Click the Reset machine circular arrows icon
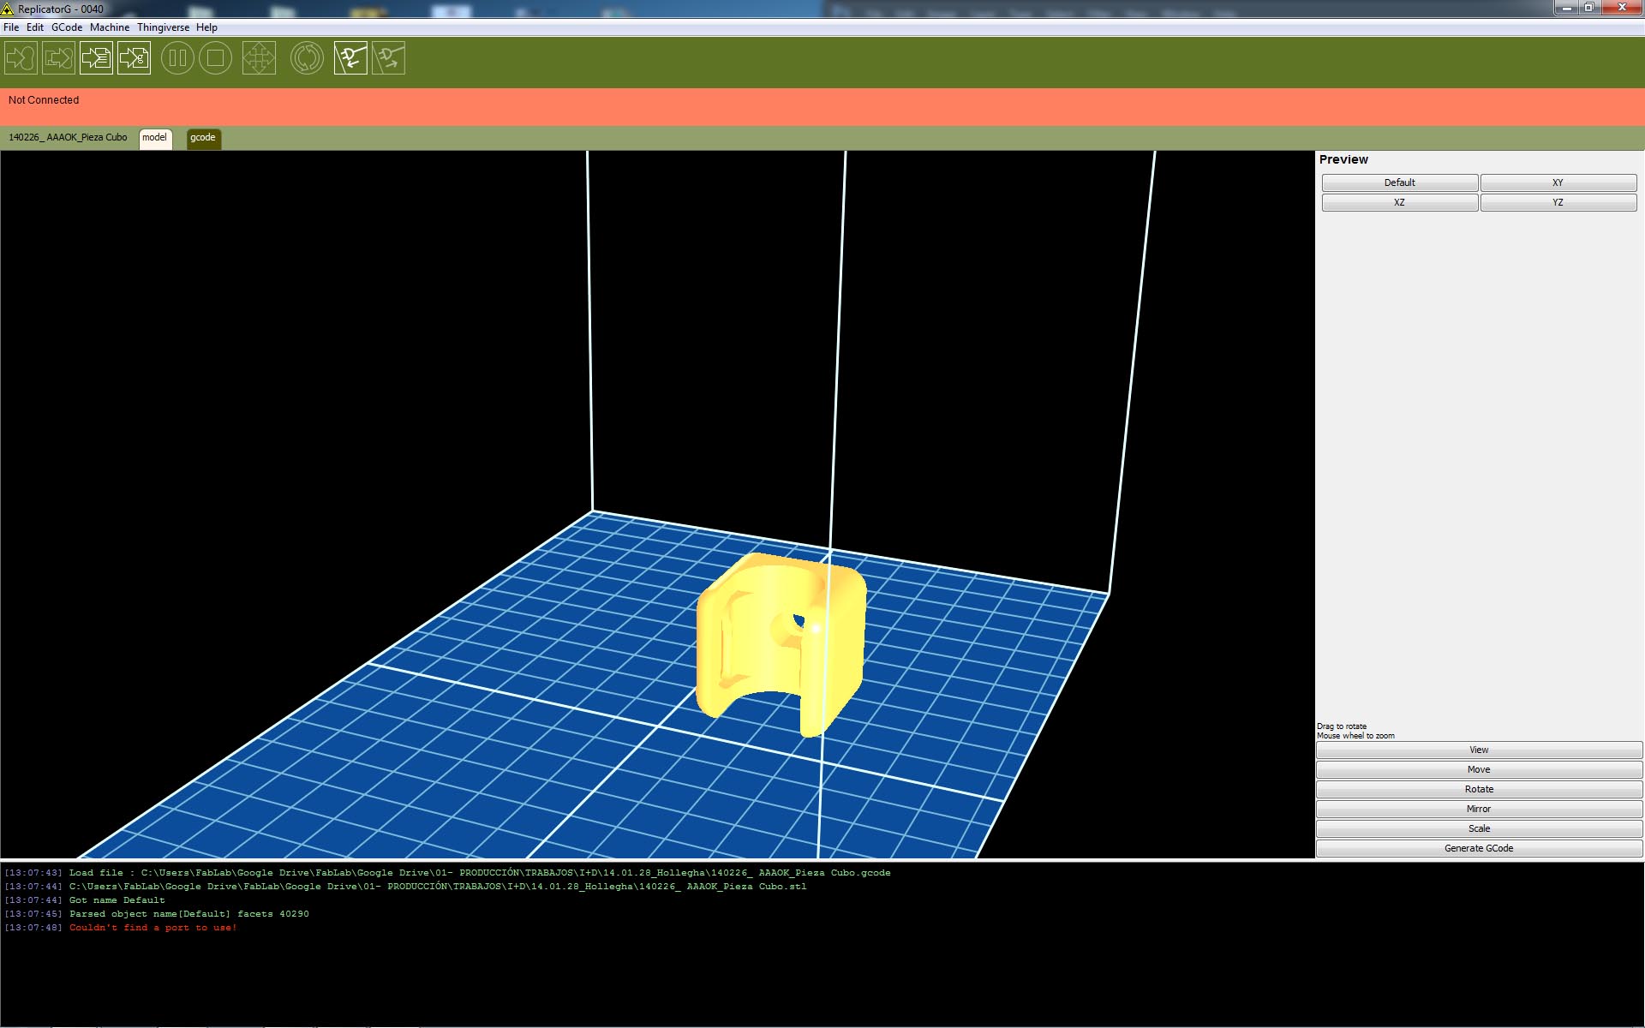The width and height of the screenshot is (1645, 1028). 307,58
